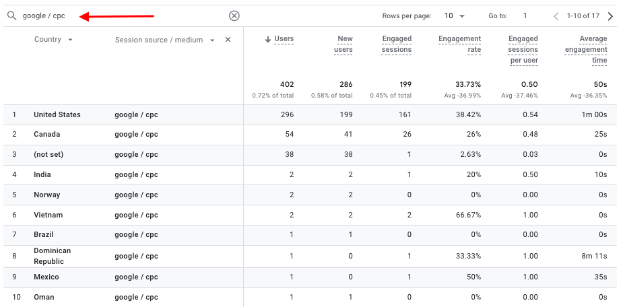Click the Dominican Republic country cell
This screenshot has height=307, width=623.
pyautogui.click(x=53, y=256)
